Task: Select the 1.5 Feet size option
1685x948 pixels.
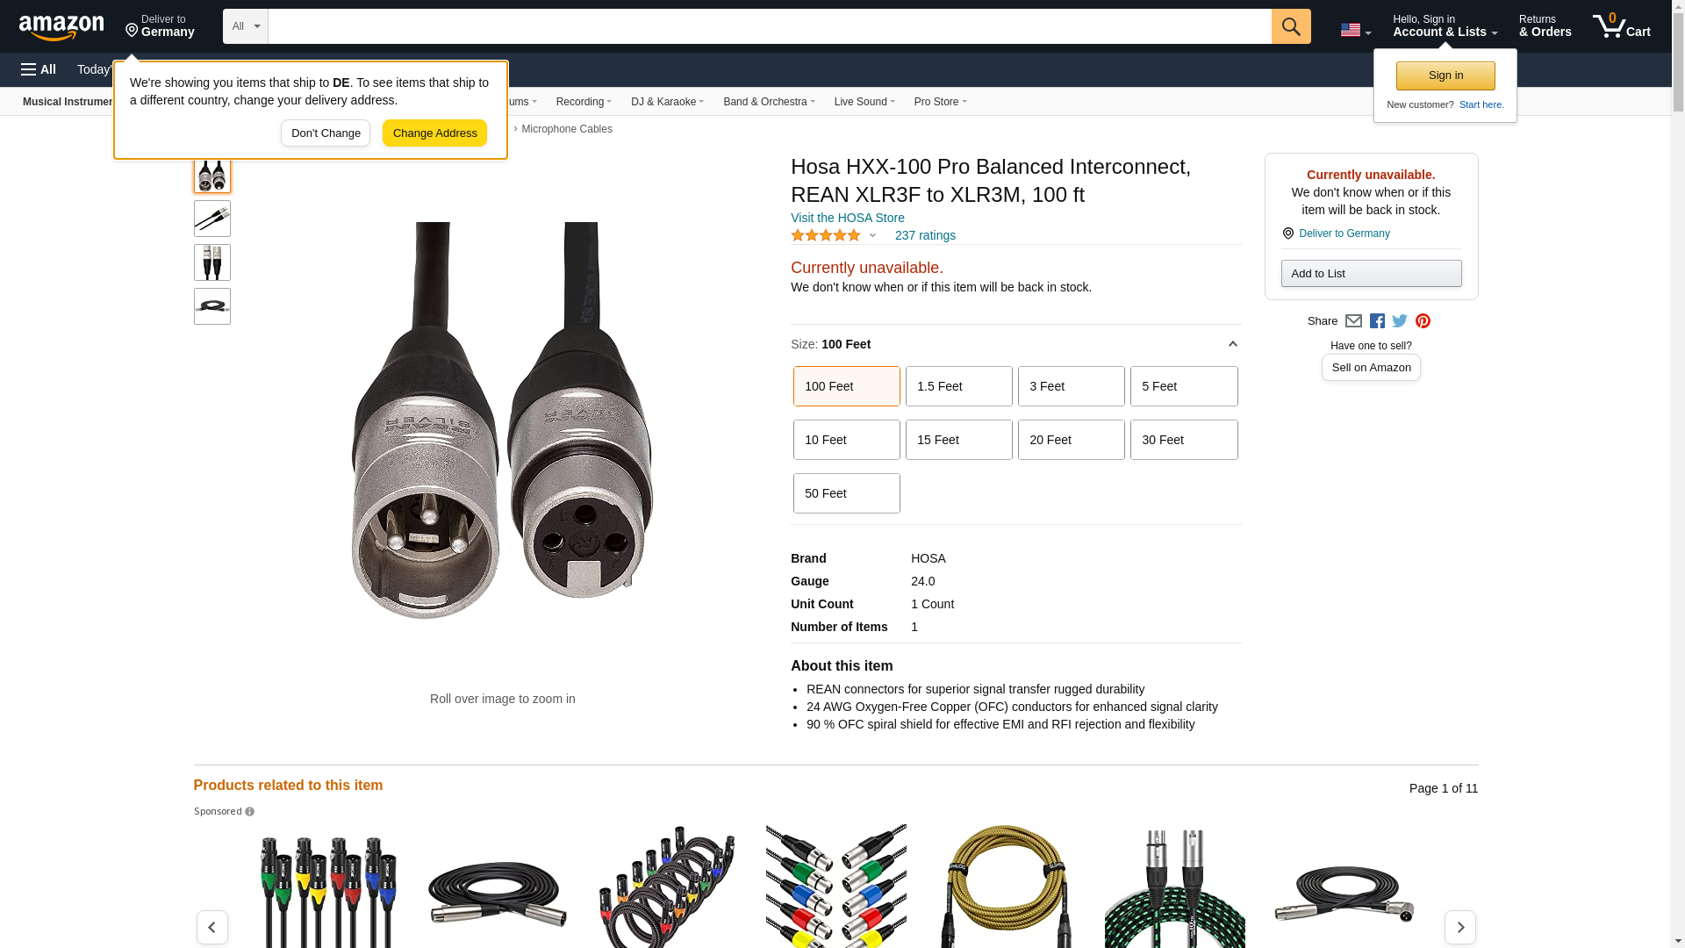Action: coord(958,386)
